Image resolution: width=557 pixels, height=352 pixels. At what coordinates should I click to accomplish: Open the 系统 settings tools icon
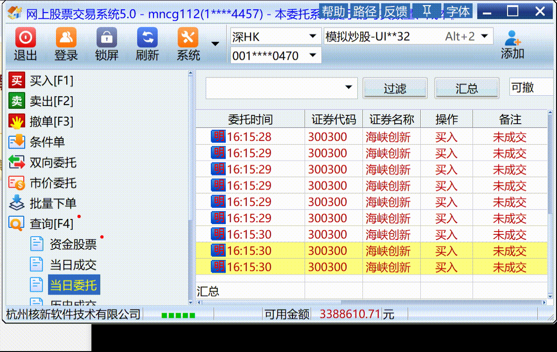(x=188, y=37)
